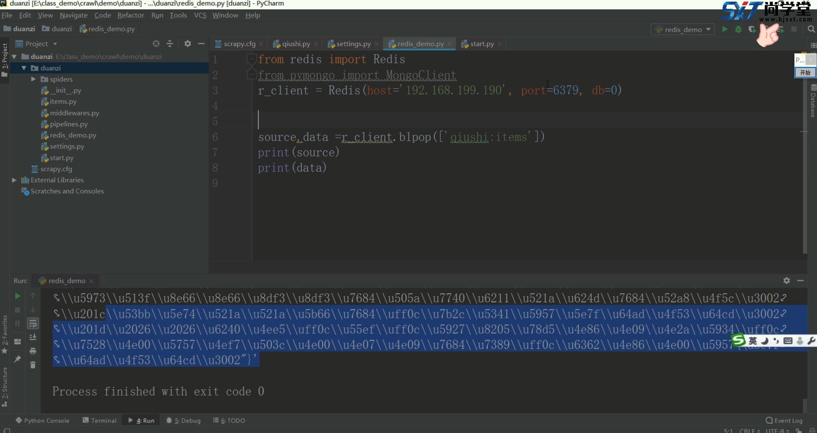The width and height of the screenshot is (817, 433).
Task: Open Run panel settings gear
Action: (786, 281)
